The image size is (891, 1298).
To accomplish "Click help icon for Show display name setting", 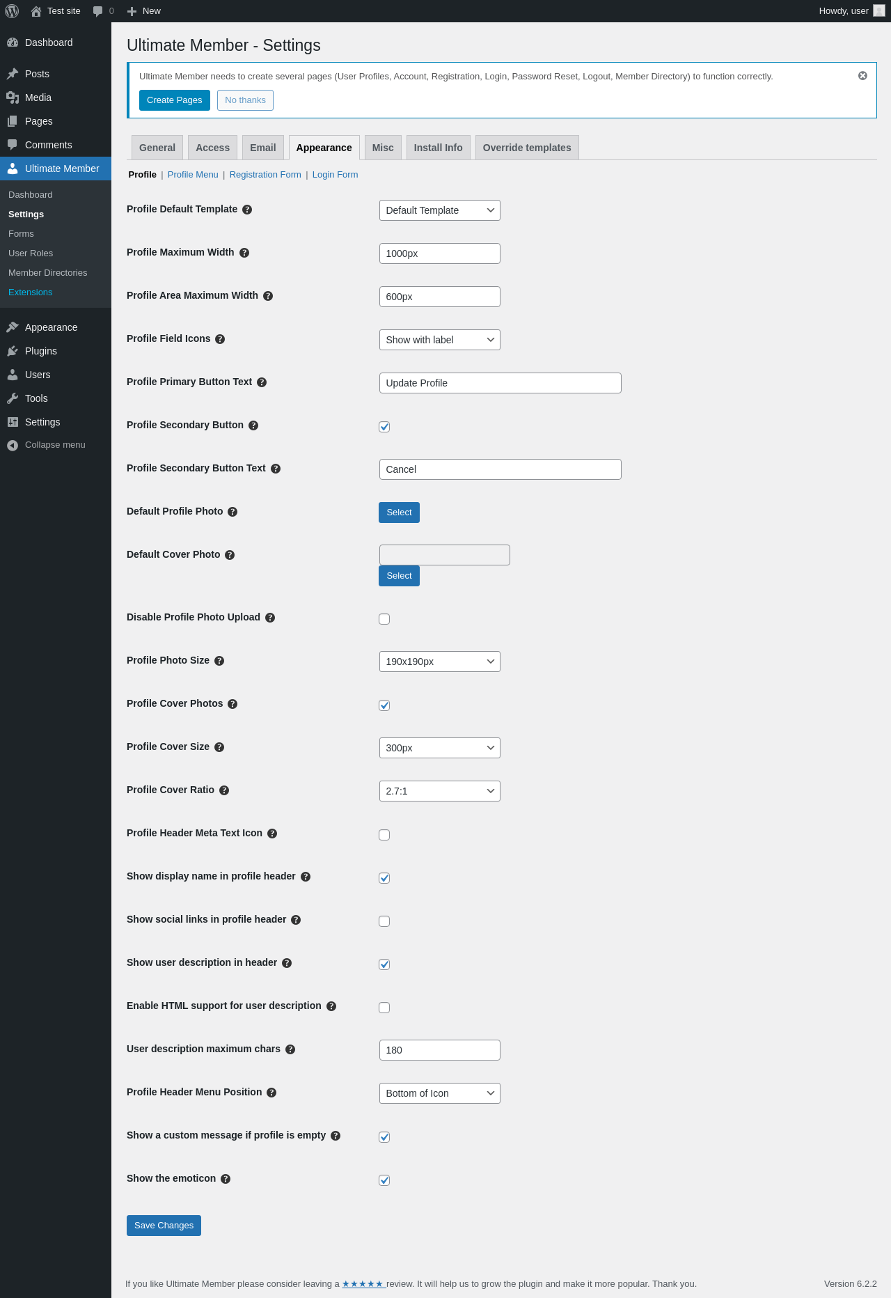I will (x=306, y=877).
